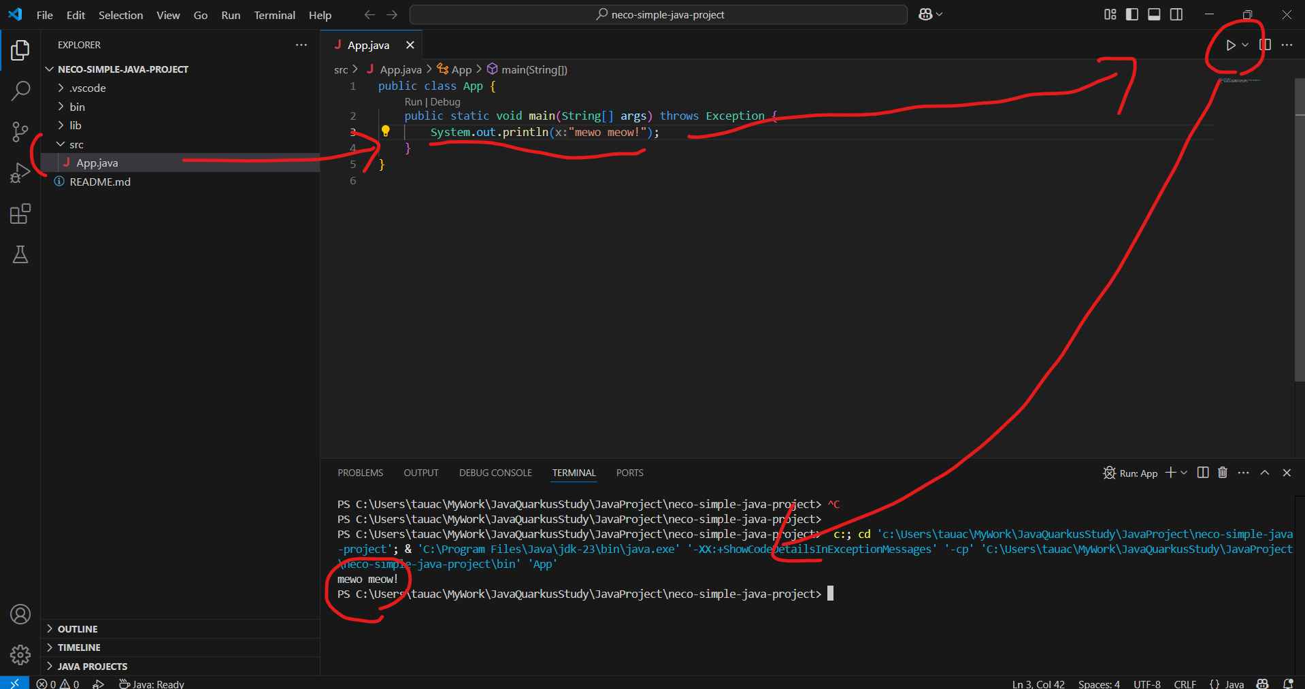Expand the .vscode folder

(88, 88)
